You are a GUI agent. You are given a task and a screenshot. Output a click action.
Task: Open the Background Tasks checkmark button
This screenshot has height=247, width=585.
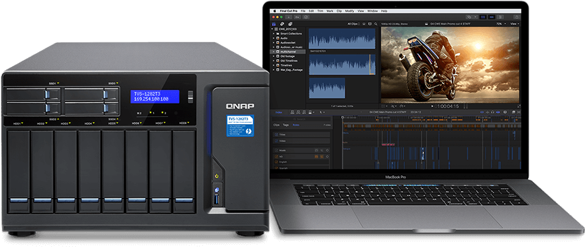[x=306, y=17]
